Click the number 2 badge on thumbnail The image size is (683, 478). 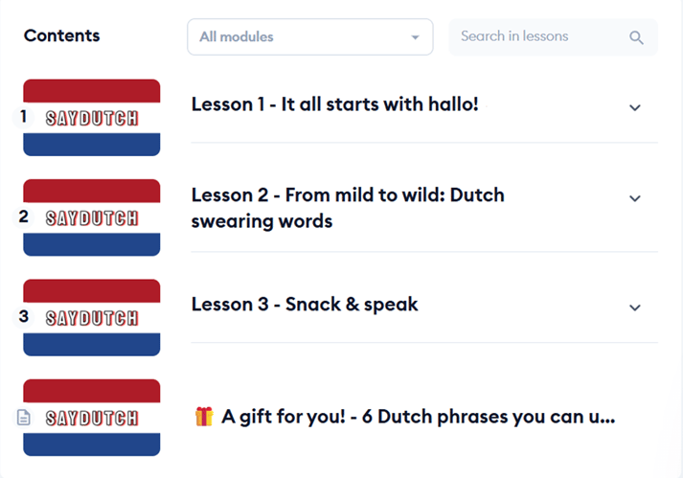coord(24,216)
